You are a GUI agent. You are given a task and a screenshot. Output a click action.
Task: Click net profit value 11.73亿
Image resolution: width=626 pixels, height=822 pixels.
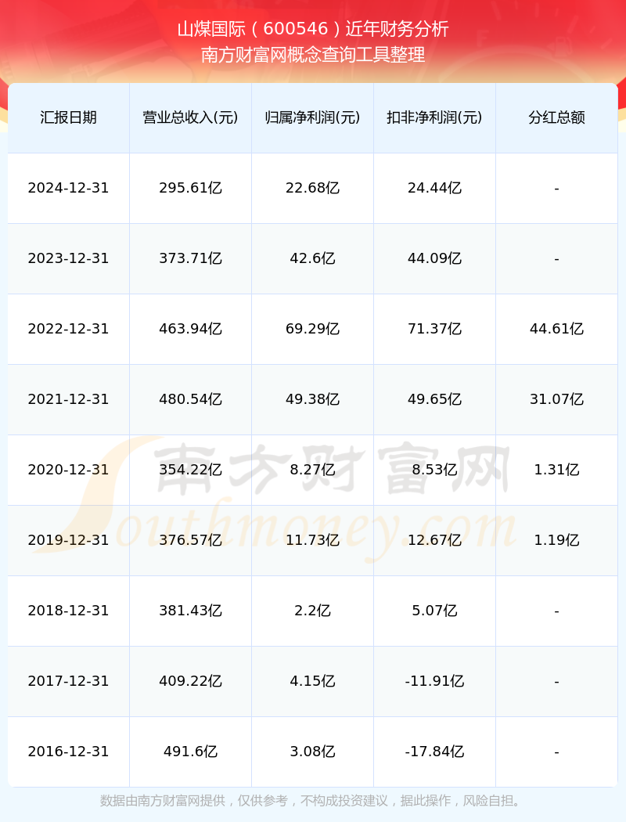[x=313, y=540]
